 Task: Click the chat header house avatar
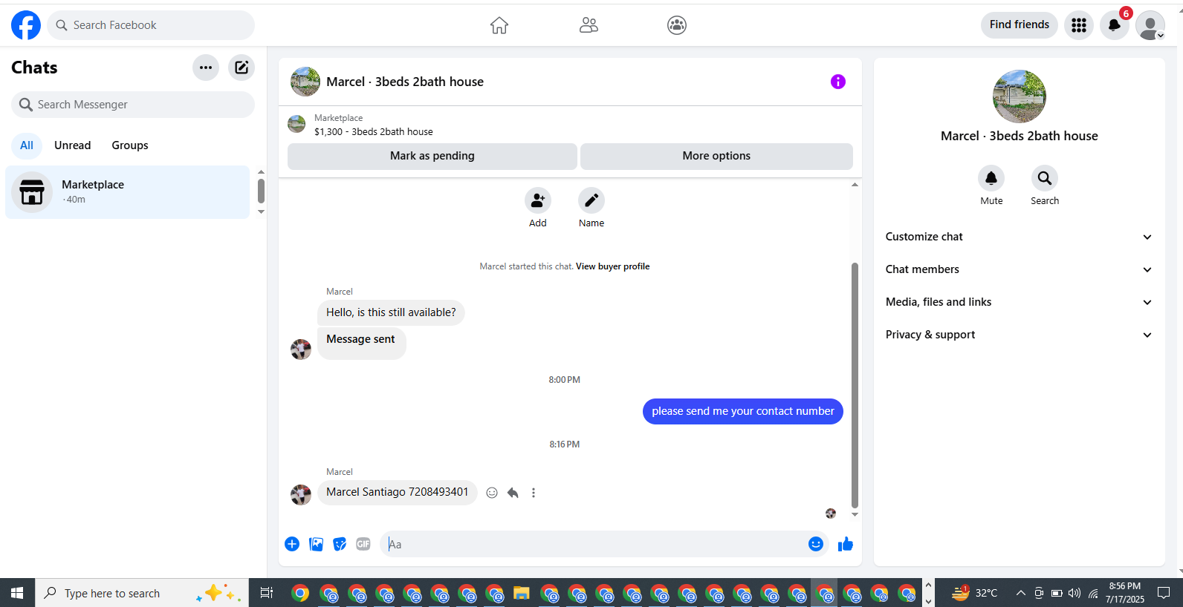305,82
